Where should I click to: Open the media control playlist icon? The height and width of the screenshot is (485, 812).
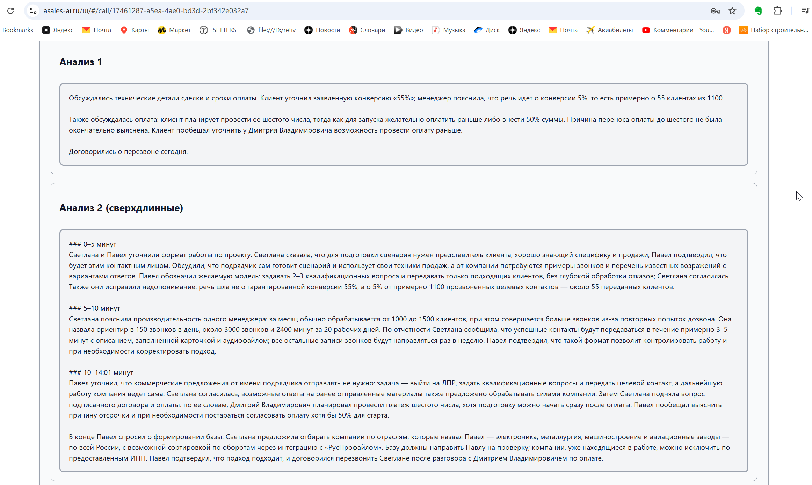tap(805, 11)
